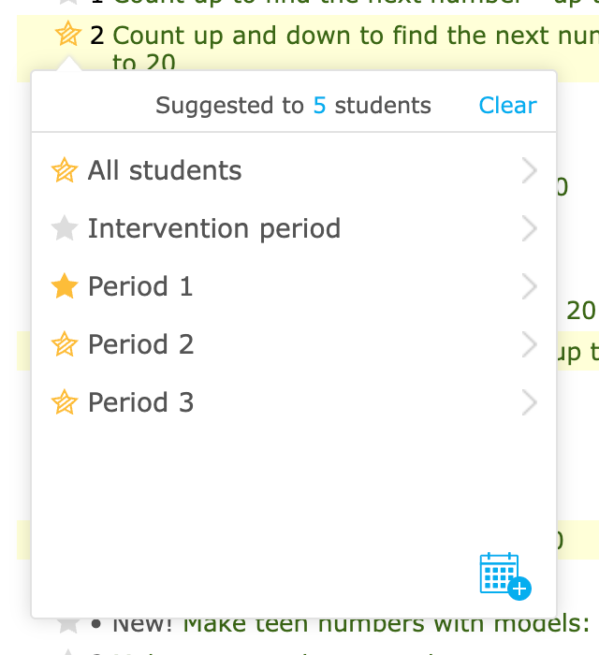Click the Clear link

tap(508, 105)
